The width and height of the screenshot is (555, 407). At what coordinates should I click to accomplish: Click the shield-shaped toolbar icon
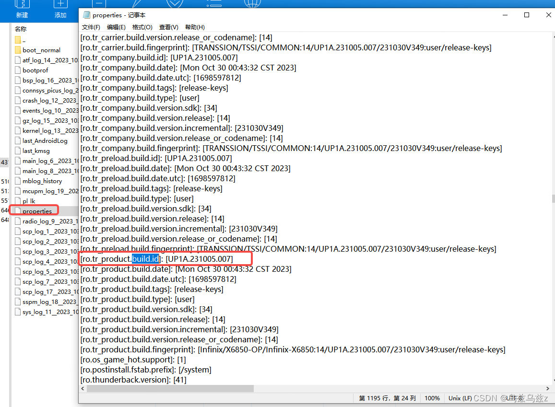pyautogui.click(x=175, y=5)
